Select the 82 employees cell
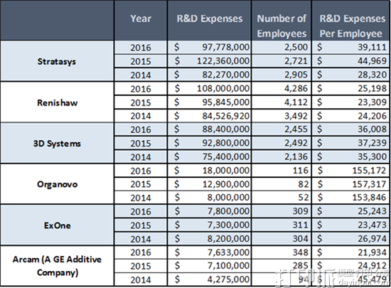The height and width of the screenshot is (288, 391). (x=282, y=184)
